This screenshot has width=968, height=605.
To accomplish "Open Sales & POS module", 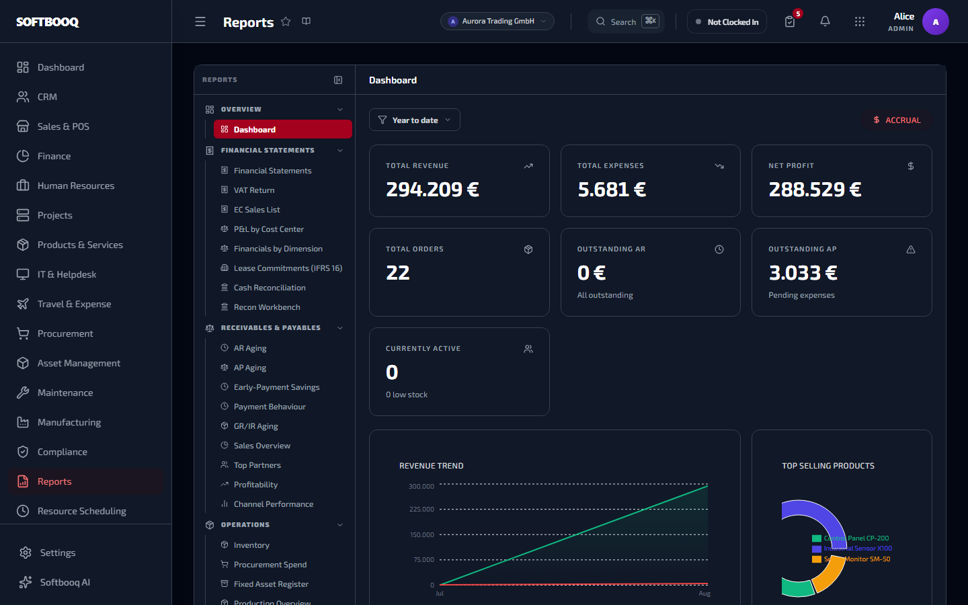I will click(x=86, y=126).
